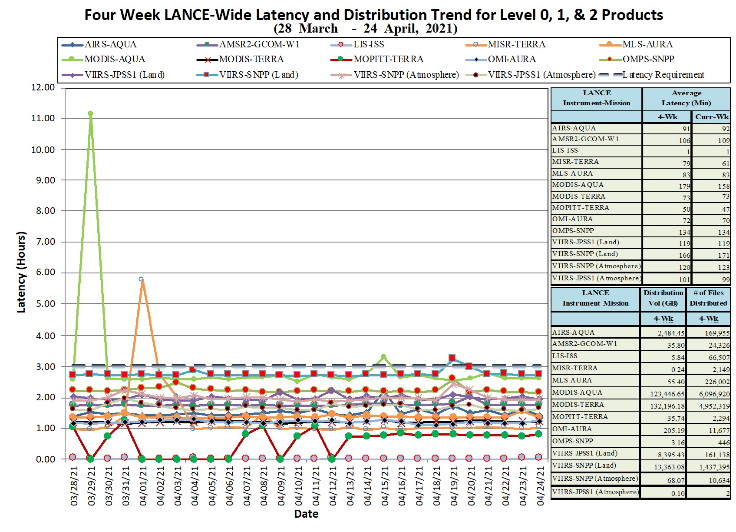Screen dimensions: 736x532
Task: Click the AIRS-AQUA row in latency table
Action: point(640,129)
